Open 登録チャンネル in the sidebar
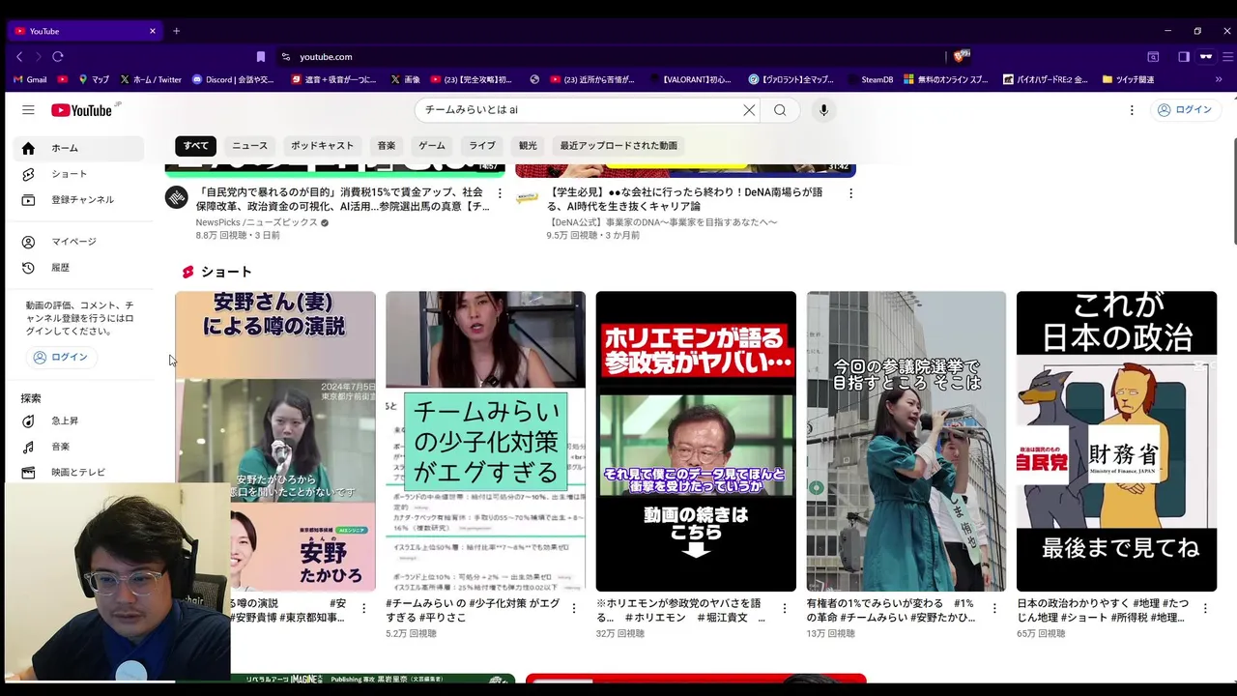The width and height of the screenshot is (1237, 696). 77,199
